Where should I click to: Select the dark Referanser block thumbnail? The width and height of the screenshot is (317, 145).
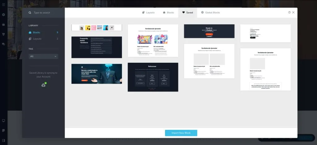coord(153,77)
